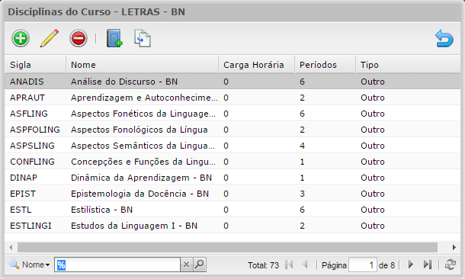This screenshot has height=279, width=465.
Task: Click the horizontal scrollbar right arrow
Action: tap(454, 247)
